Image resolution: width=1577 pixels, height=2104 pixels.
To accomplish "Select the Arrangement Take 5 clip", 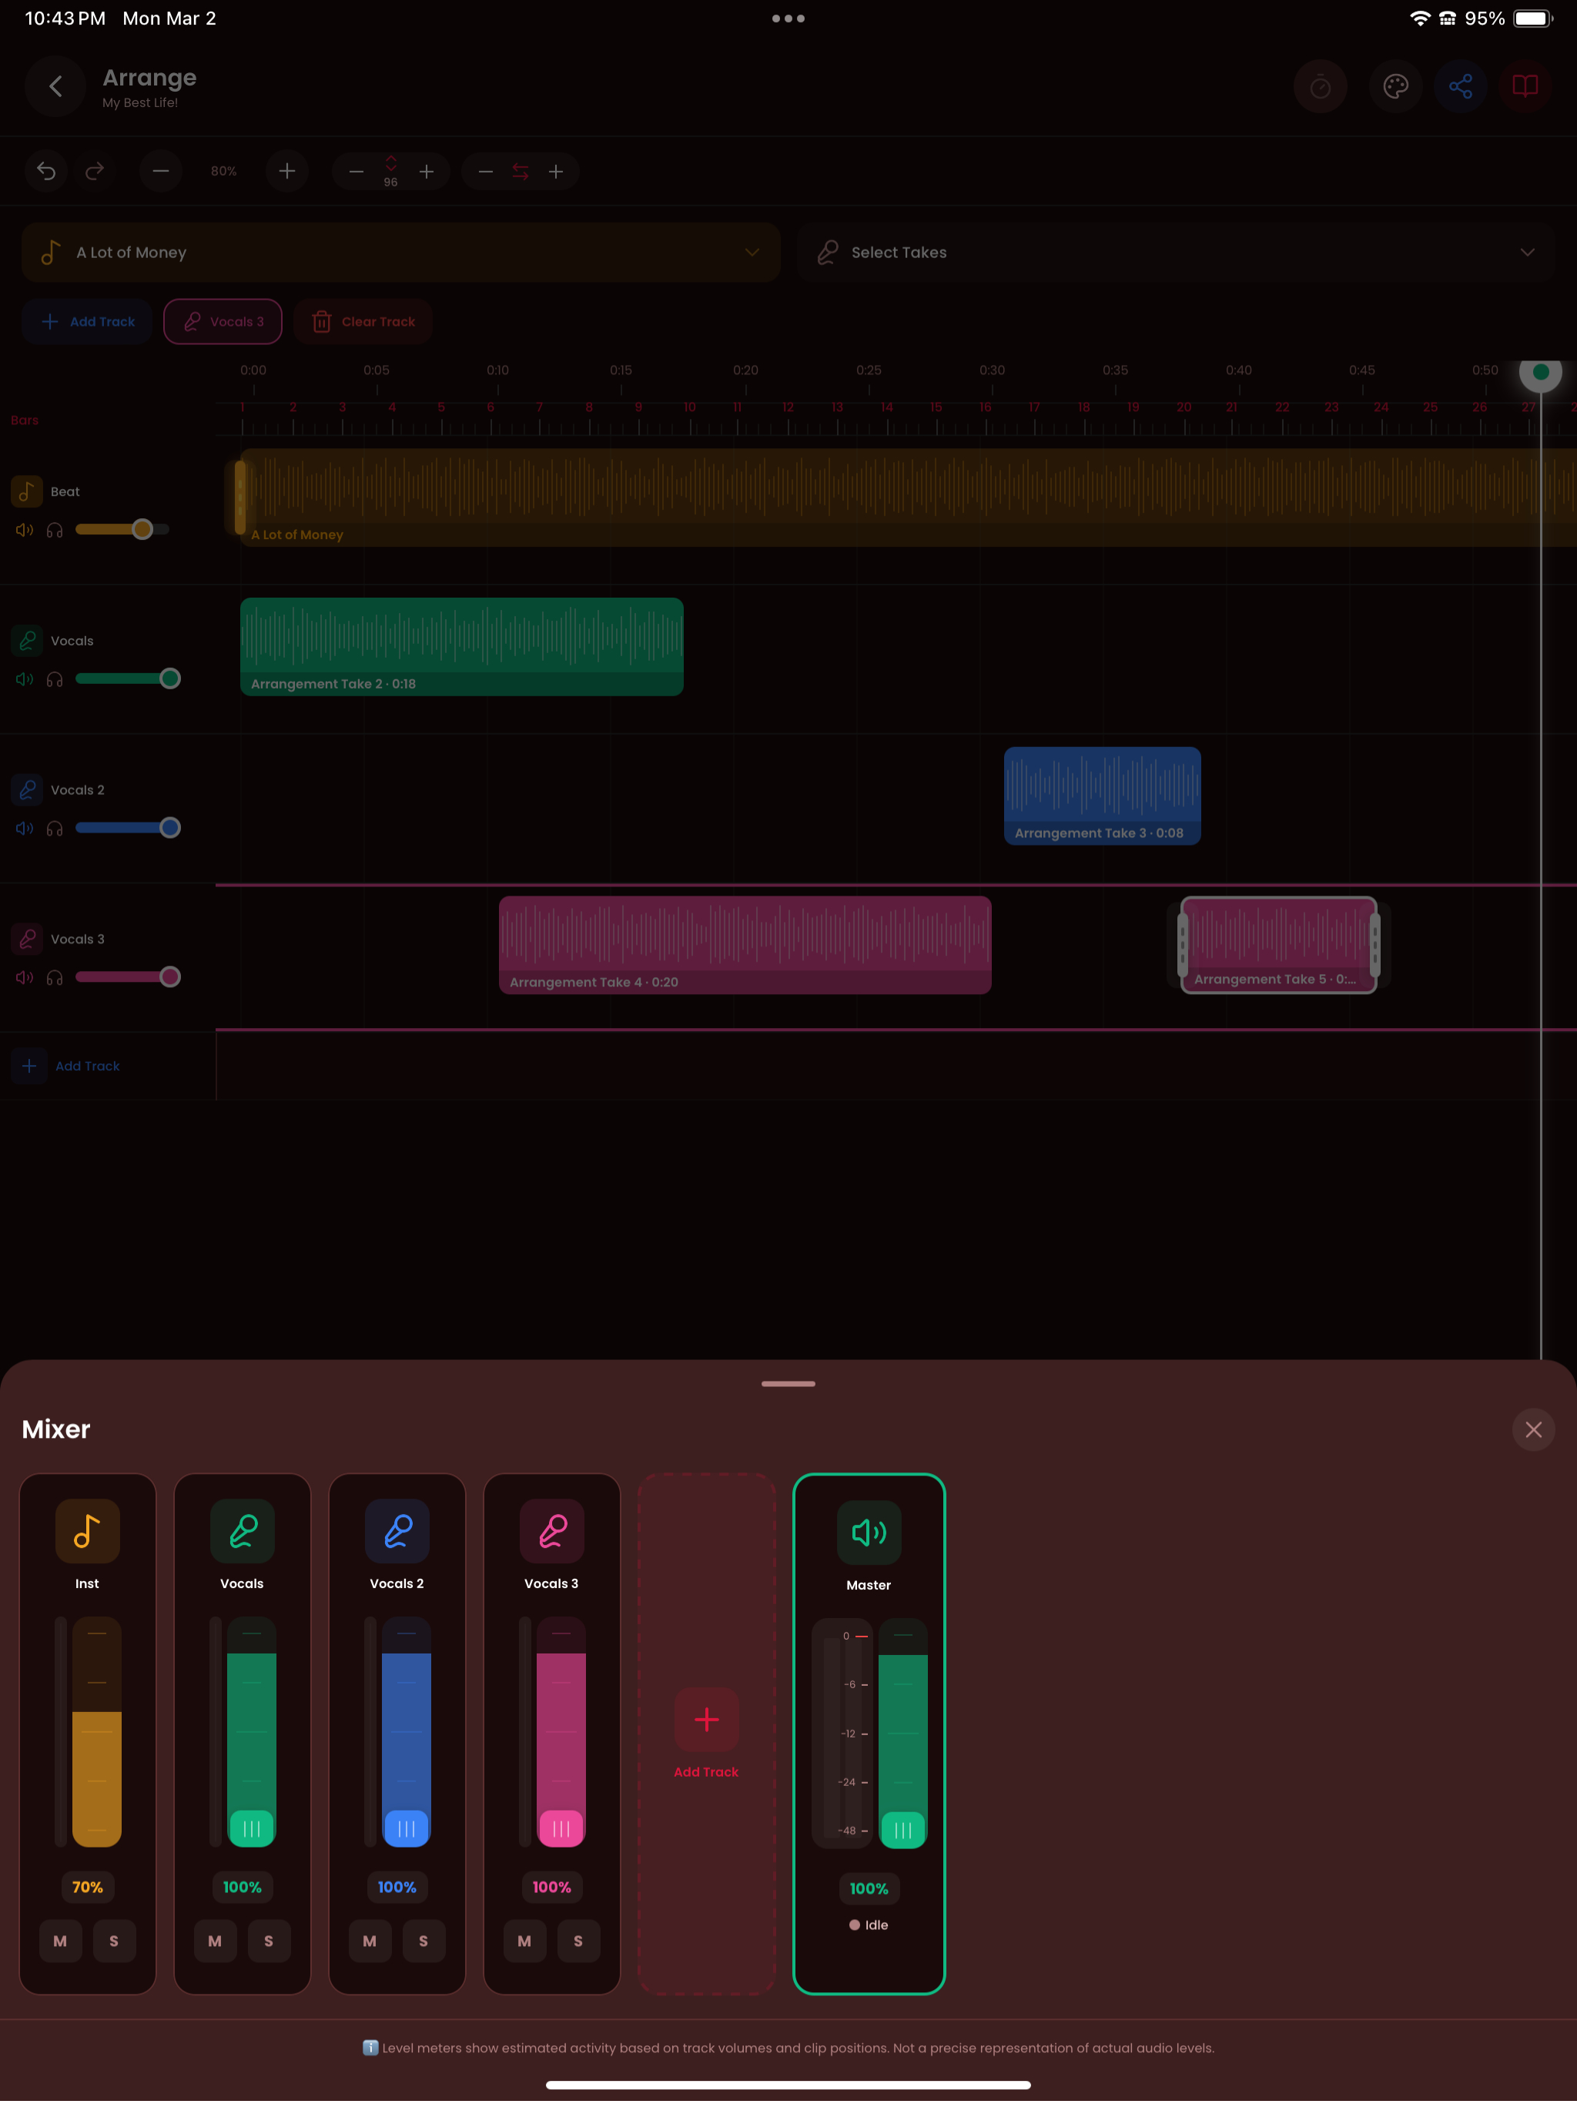I will [1278, 946].
